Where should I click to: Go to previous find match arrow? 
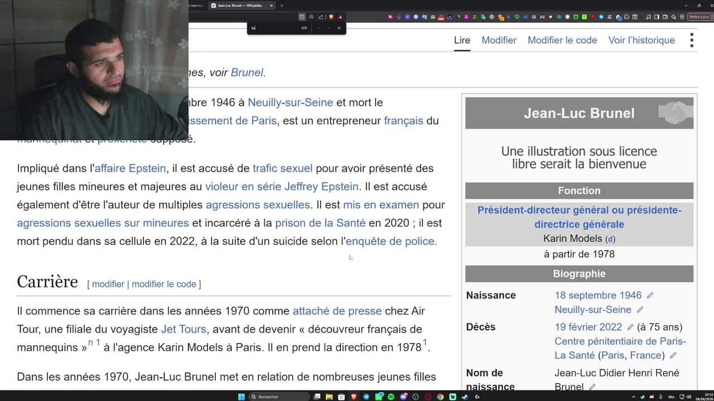click(x=319, y=28)
